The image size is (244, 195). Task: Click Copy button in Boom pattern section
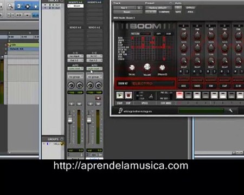click(x=158, y=34)
